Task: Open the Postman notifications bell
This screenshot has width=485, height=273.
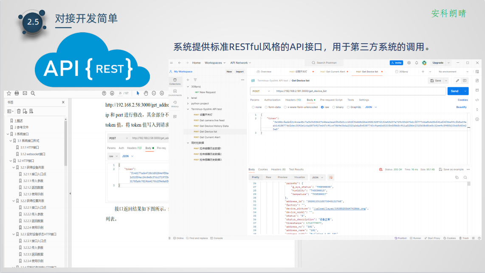Action: pos(417,63)
